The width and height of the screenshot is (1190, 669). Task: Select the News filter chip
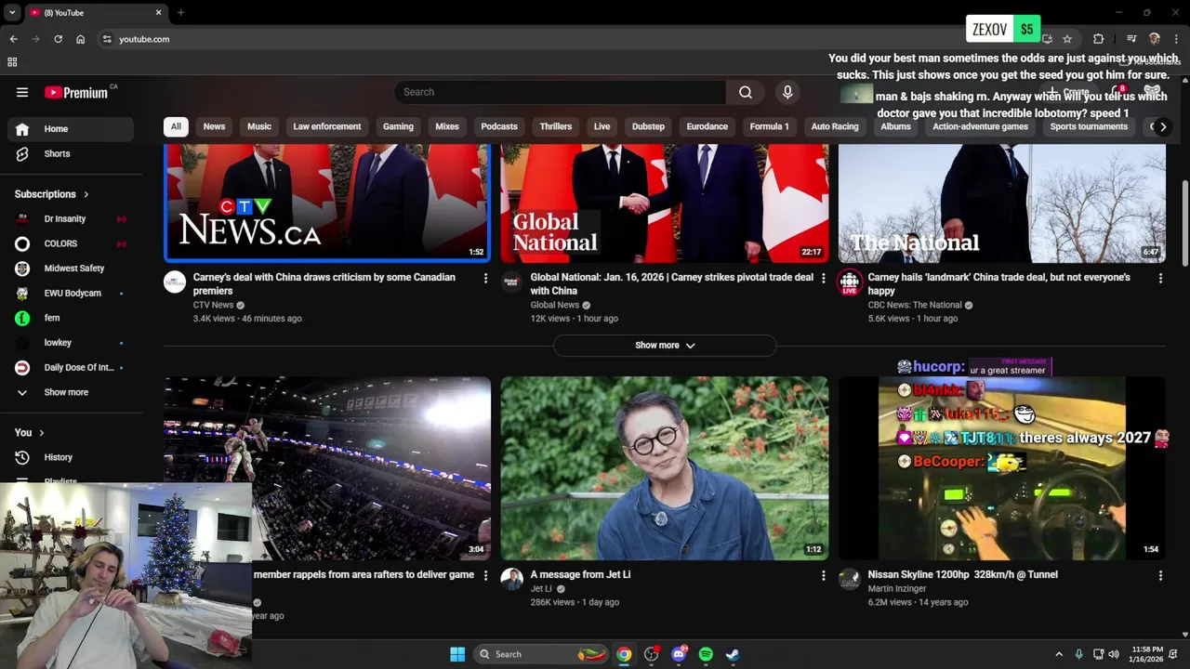coord(214,126)
